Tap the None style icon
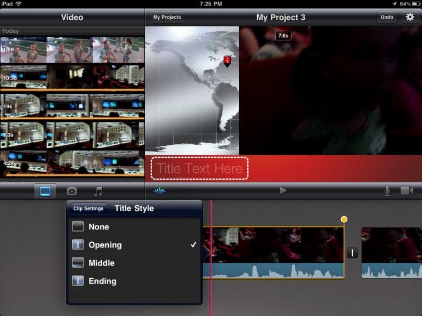Image resolution: width=422 pixels, height=316 pixels. 78,227
